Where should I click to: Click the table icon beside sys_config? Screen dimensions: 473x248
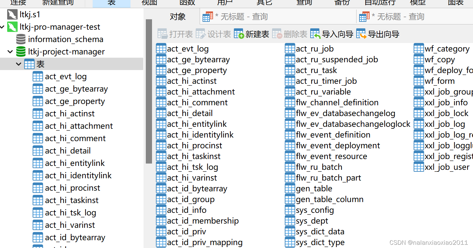point(290,210)
